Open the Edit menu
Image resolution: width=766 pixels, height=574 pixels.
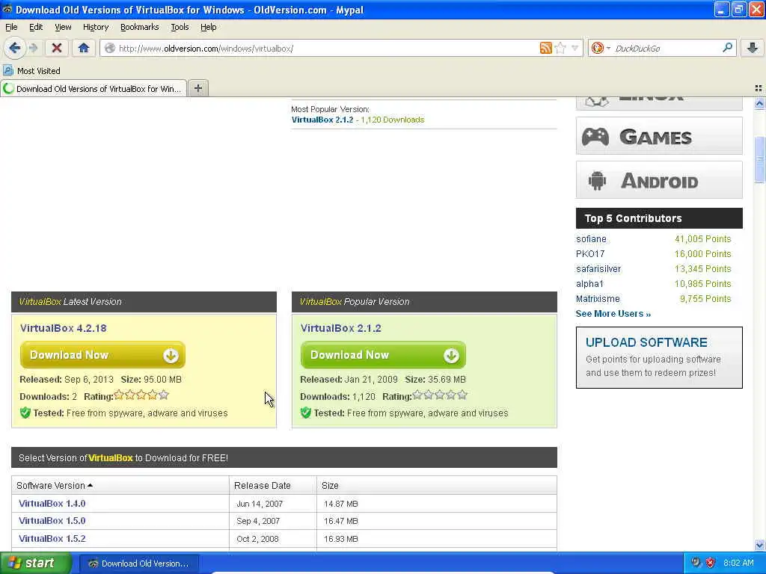tap(36, 27)
